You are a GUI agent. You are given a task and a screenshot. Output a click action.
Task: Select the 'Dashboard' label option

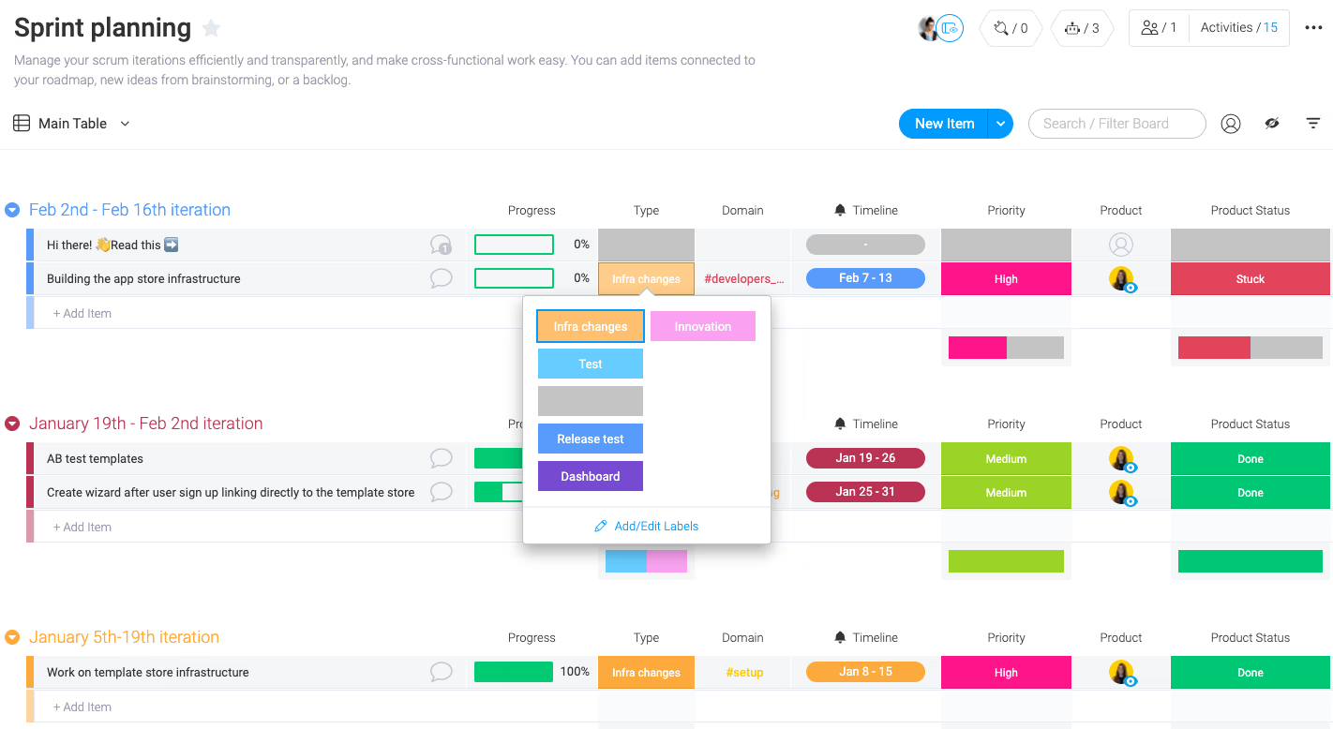pyautogui.click(x=591, y=476)
